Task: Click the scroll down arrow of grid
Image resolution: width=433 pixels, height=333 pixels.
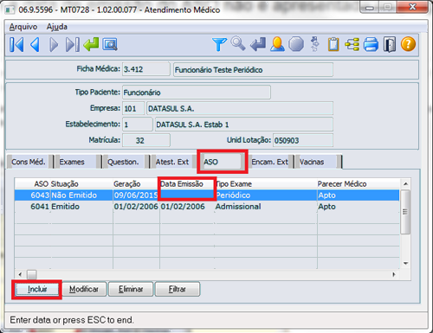Action: pos(405,263)
